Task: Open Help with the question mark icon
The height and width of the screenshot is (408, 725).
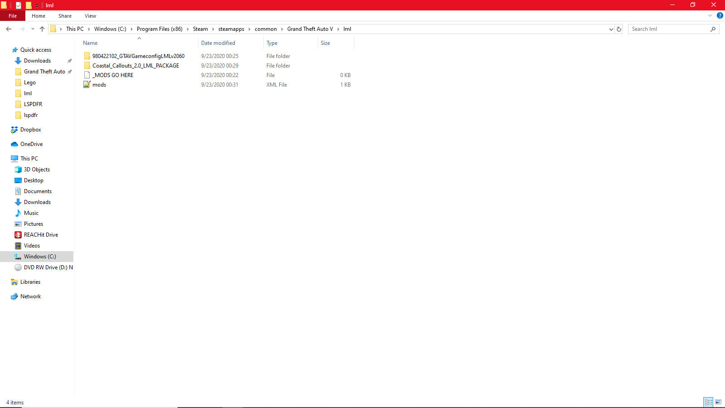Action: (720, 15)
